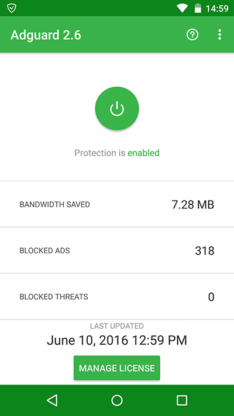Tap the 14:59 clock in status bar

click(x=217, y=9)
